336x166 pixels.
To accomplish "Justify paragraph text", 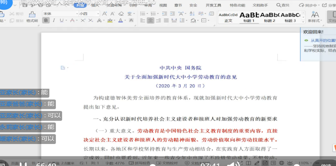I will tap(166, 20).
